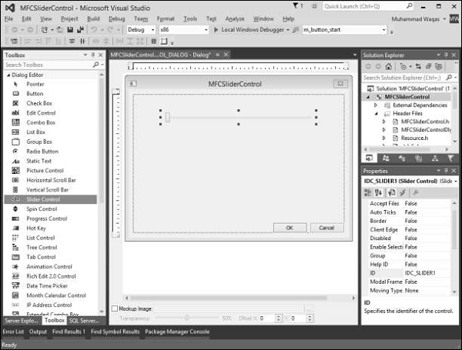Click Cancel button in dialog designer

326,228
